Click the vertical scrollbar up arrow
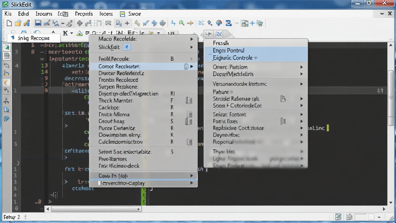Image resolution: width=396 pixels, height=223 pixels. tap(391, 45)
